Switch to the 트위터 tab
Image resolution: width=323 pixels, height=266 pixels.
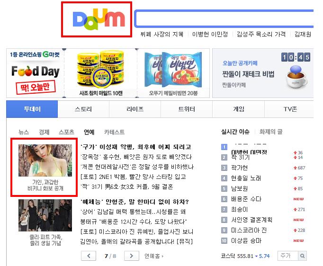[x=187, y=109]
